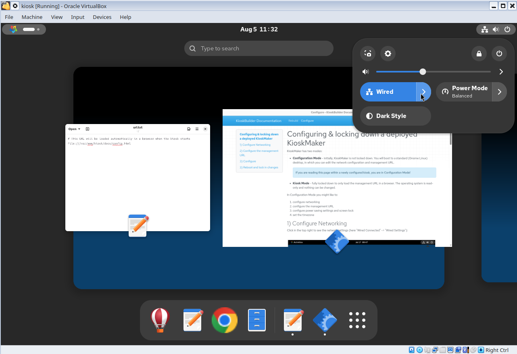
Task: Click the Configure tab in documentation header
Action: pos(307,121)
